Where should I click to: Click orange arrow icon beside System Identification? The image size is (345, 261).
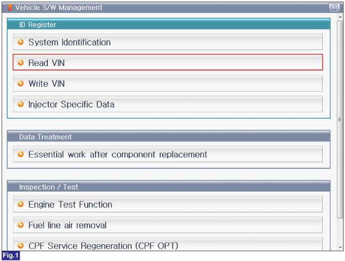pyautogui.click(x=21, y=42)
